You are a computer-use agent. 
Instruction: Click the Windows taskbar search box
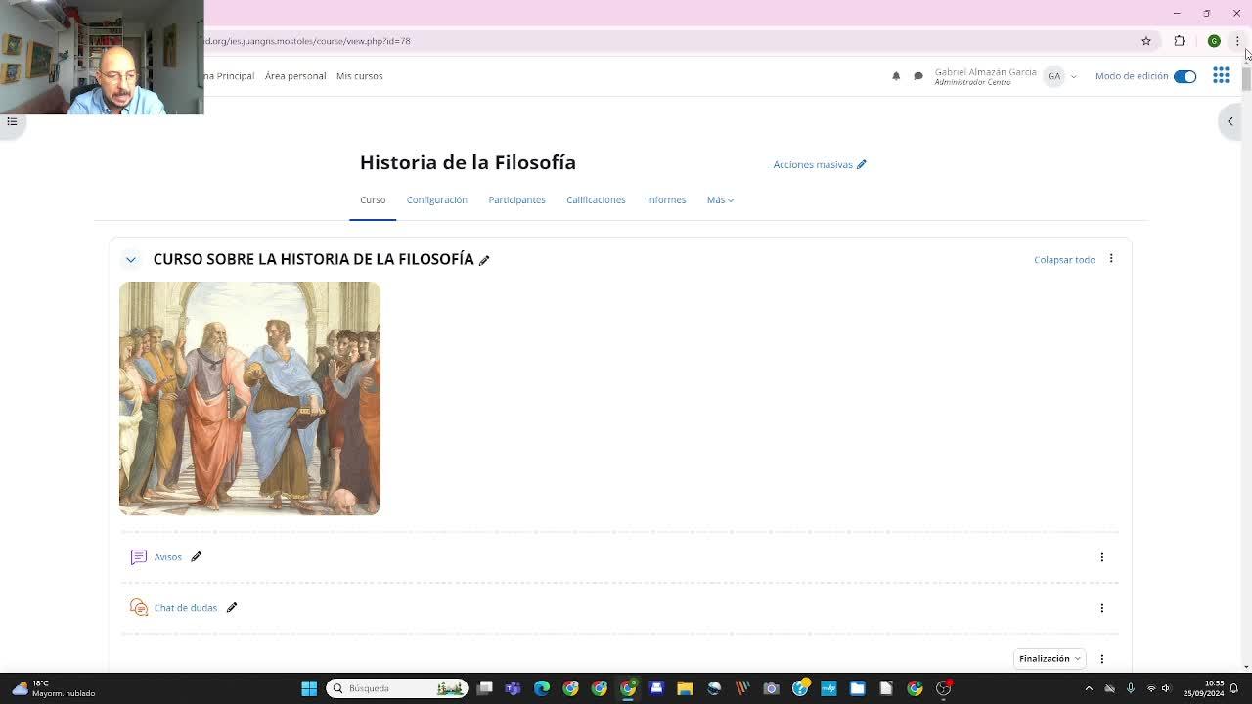point(397,688)
